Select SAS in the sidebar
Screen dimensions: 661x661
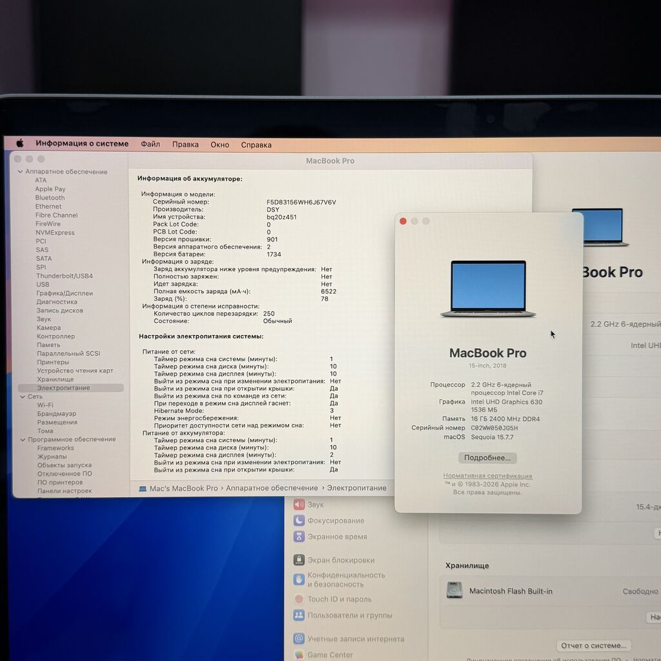[42, 250]
